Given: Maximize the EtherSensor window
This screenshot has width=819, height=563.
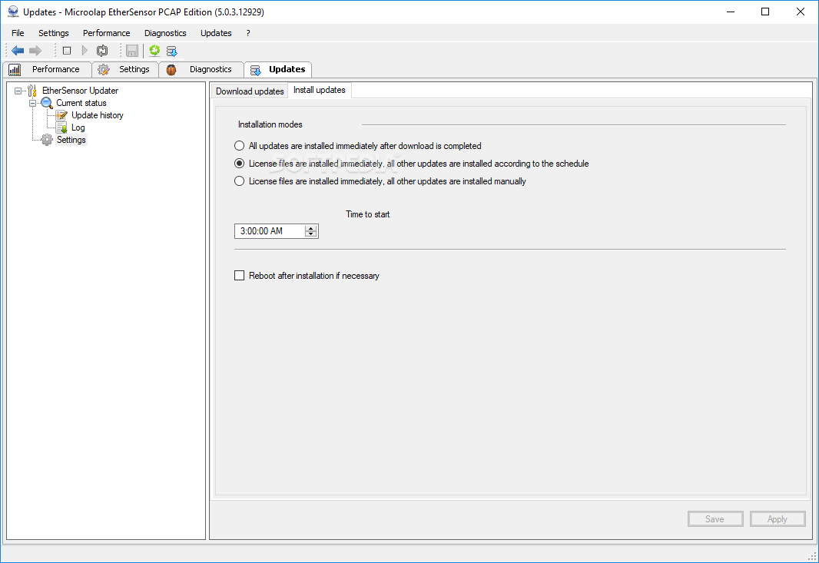Looking at the screenshot, I should click(765, 12).
